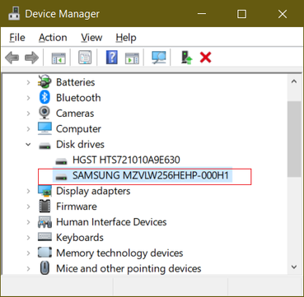304x297 pixels.
Task: Open the Action menu
Action: point(53,38)
